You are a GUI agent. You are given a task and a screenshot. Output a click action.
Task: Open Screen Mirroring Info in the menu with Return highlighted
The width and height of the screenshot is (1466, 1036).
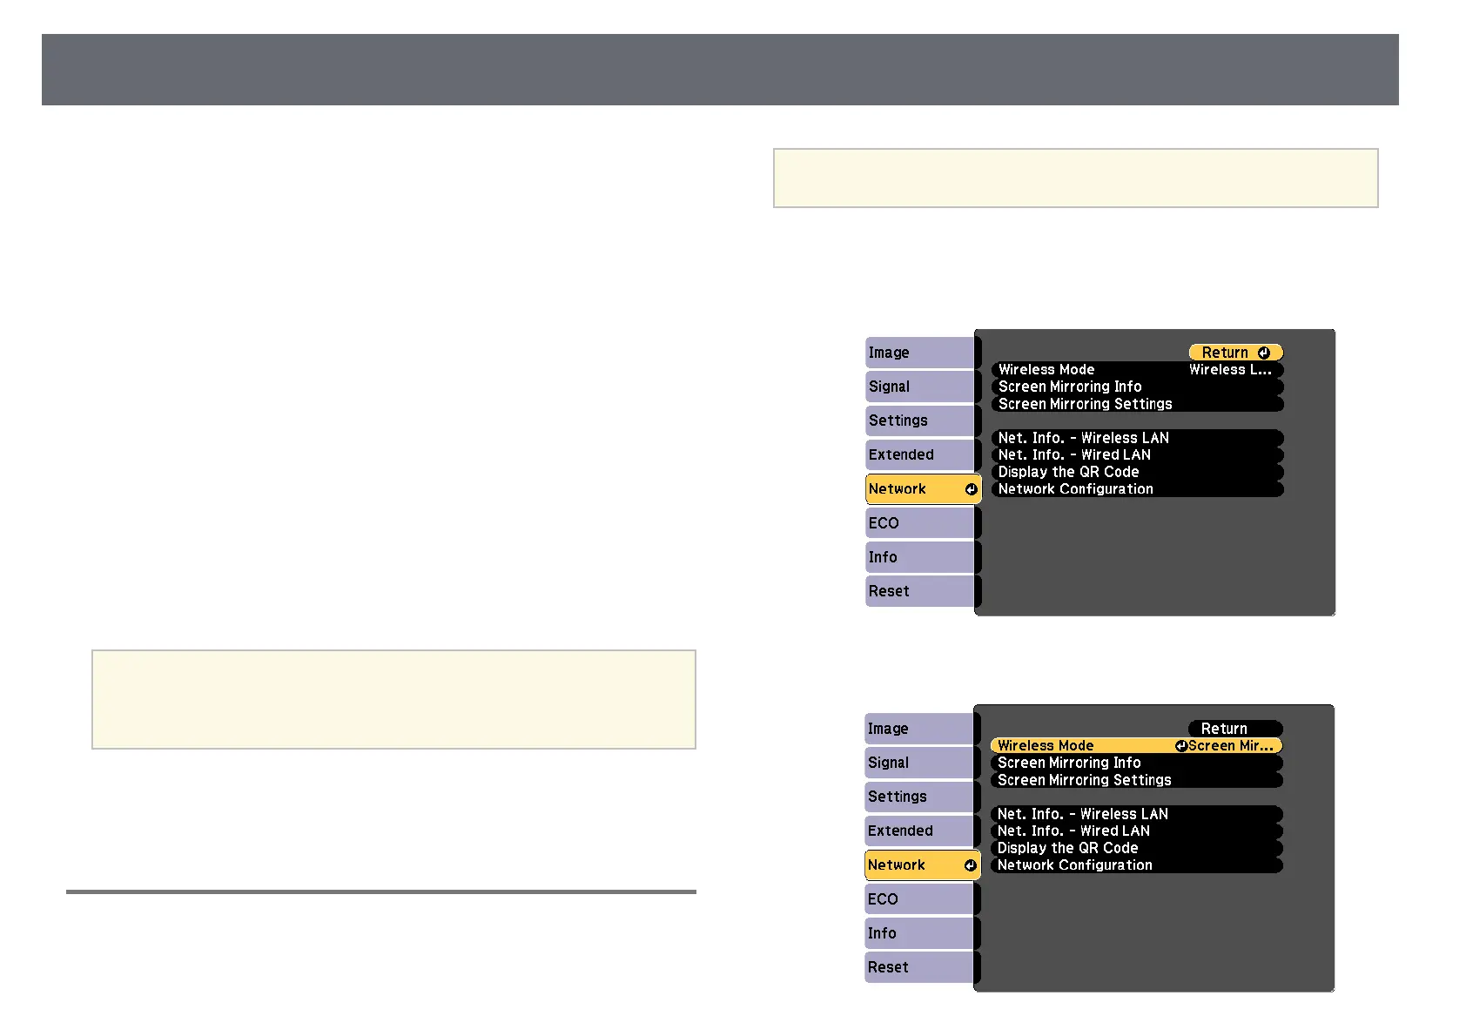[x=1137, y=387]
